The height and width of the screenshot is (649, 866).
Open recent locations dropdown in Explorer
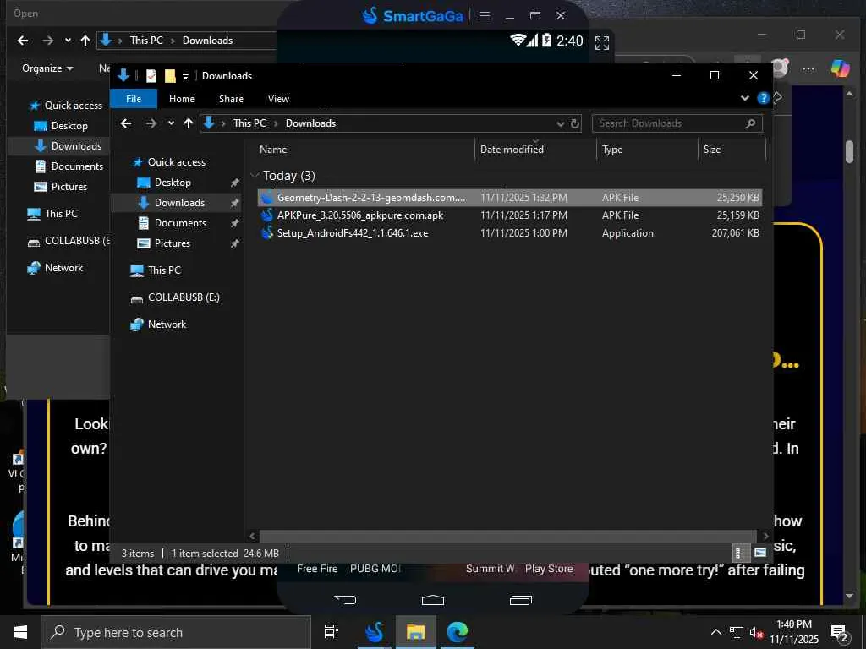[171, 123]
